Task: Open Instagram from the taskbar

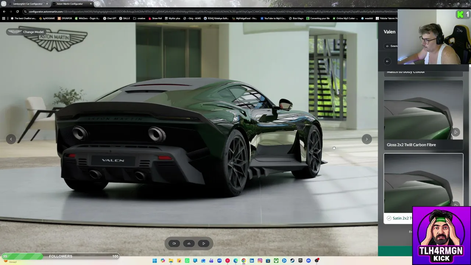Action: [x=260, y=261]
